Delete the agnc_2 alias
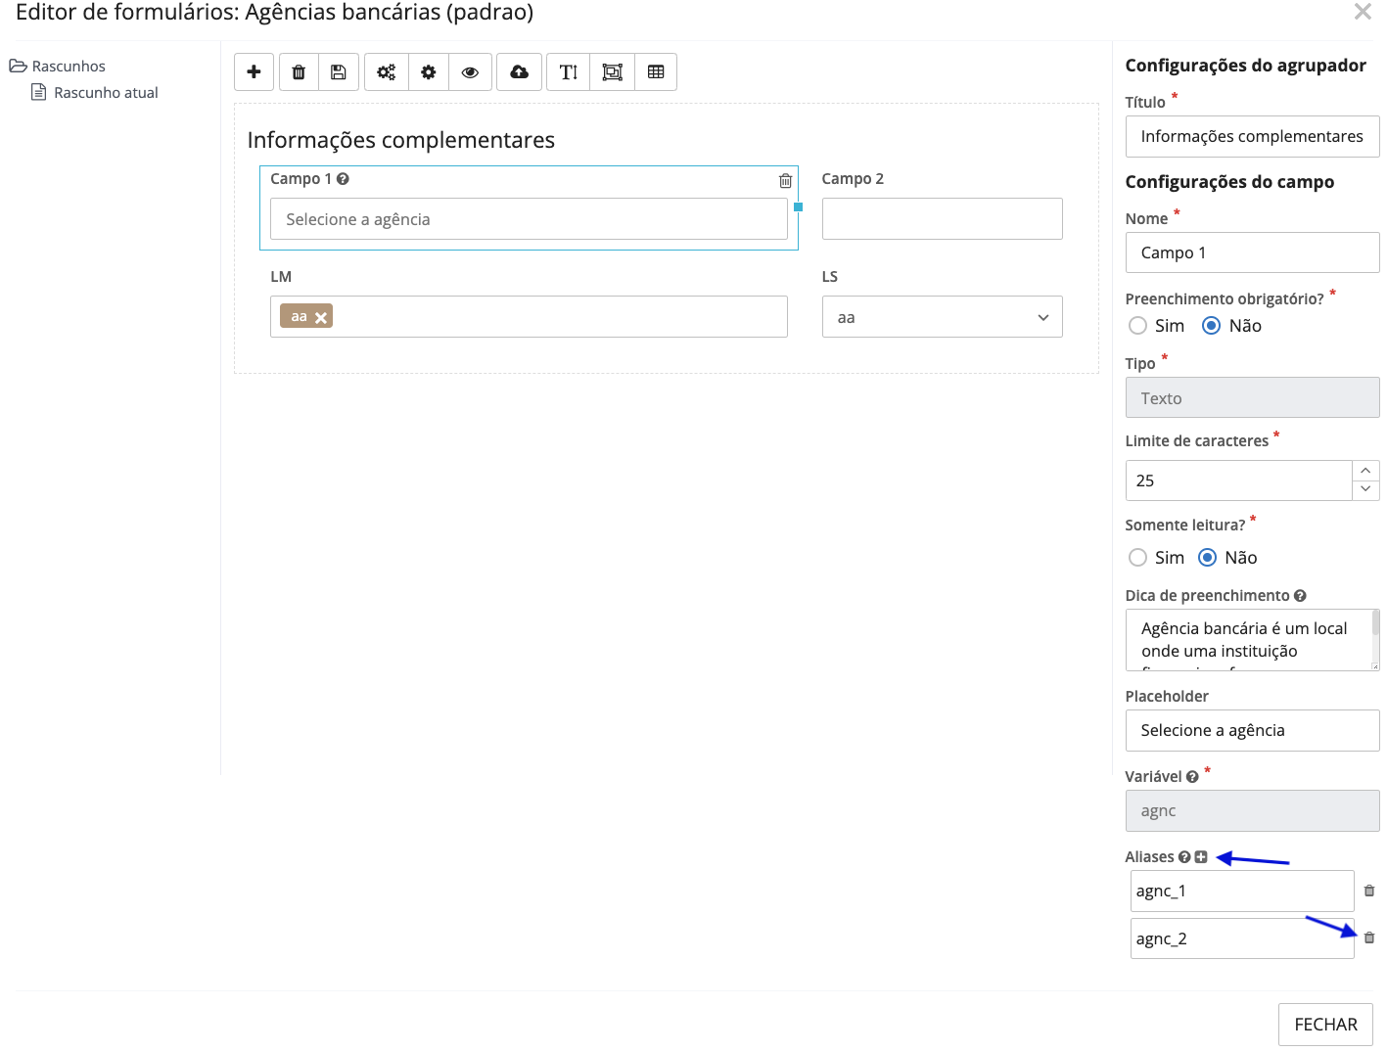Screen dimensions: 1387x1052 pyautogui.click(x=1369, y=938)
